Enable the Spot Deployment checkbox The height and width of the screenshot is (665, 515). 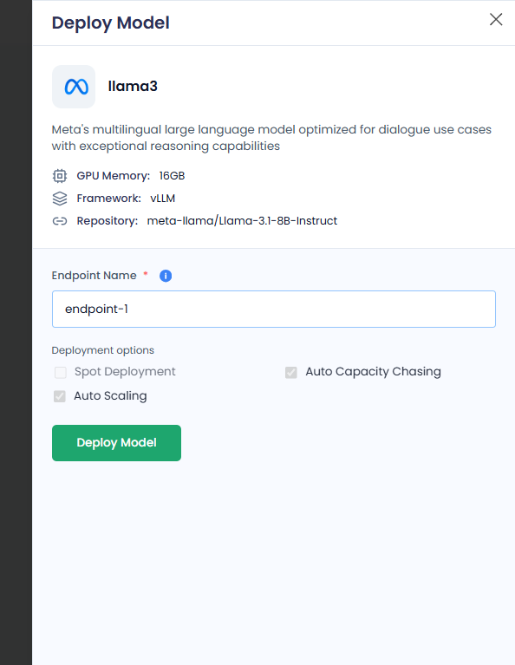pos(61,372)
